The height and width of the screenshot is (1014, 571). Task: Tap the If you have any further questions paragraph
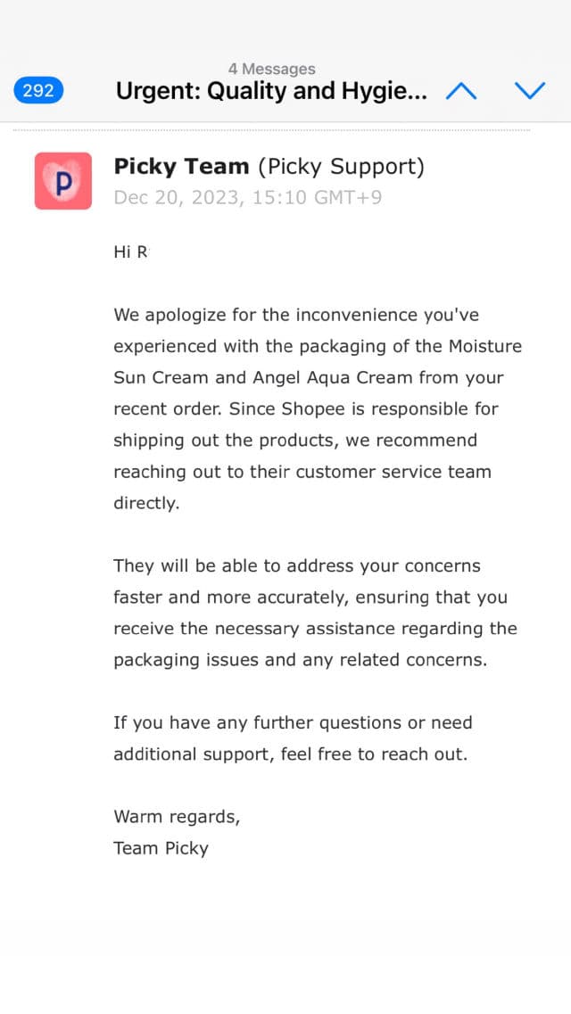click(x=292, y=738)
